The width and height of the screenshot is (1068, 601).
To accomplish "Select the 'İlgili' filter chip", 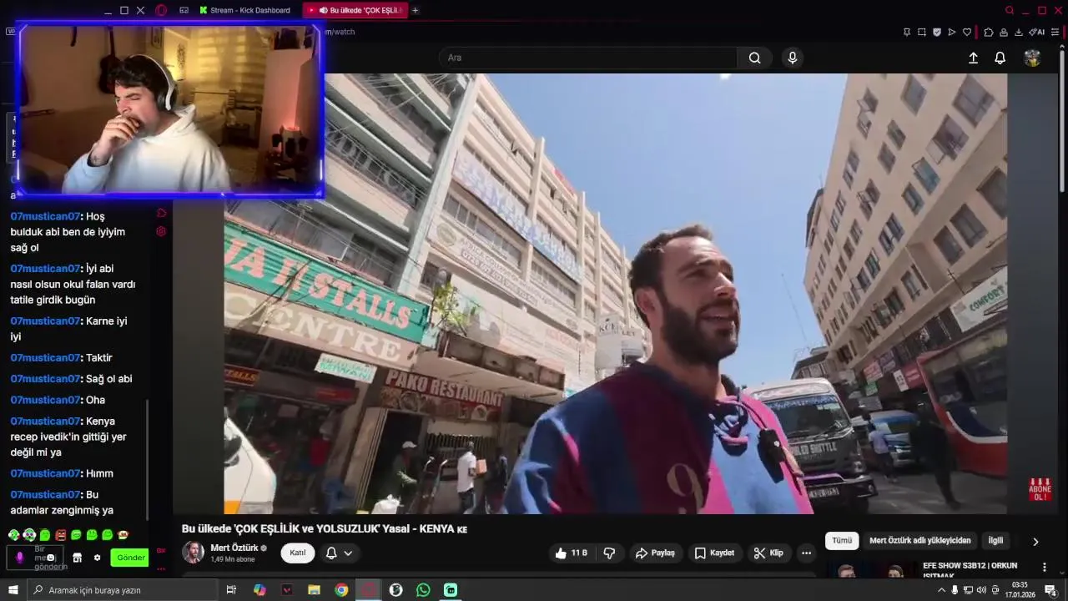I will coord(995,541).
